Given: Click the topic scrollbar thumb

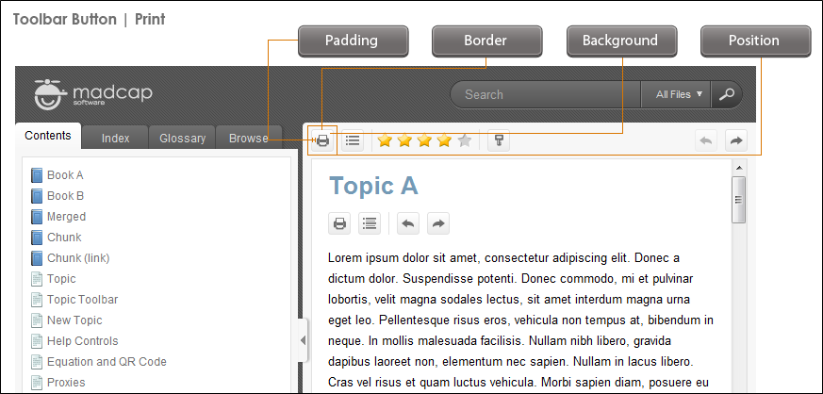Looking at the screenshot, I should 739,200.
